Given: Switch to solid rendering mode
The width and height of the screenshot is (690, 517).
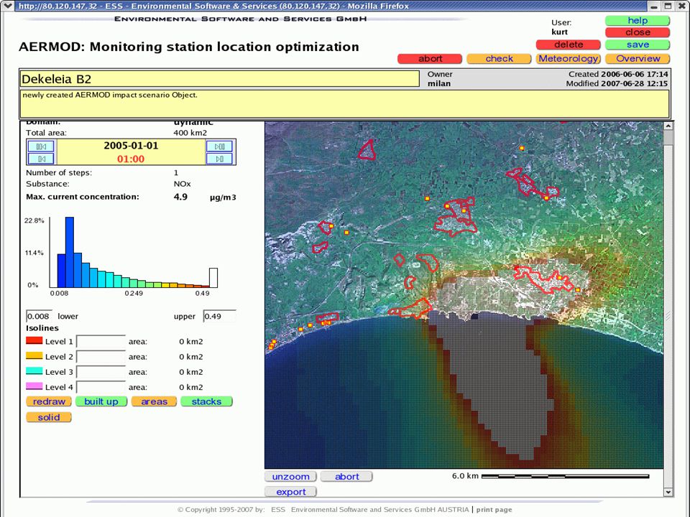Looking at the screenshot, I should click(x=49, y=417).
